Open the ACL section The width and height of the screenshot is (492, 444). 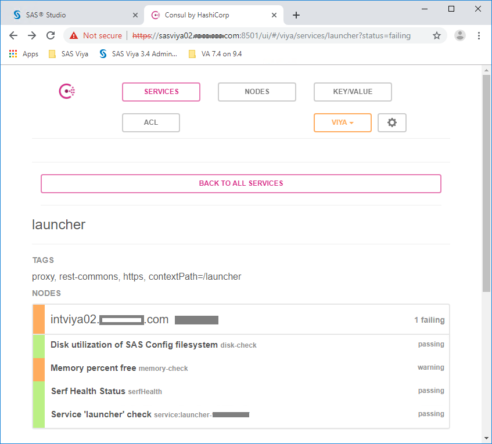151,122
